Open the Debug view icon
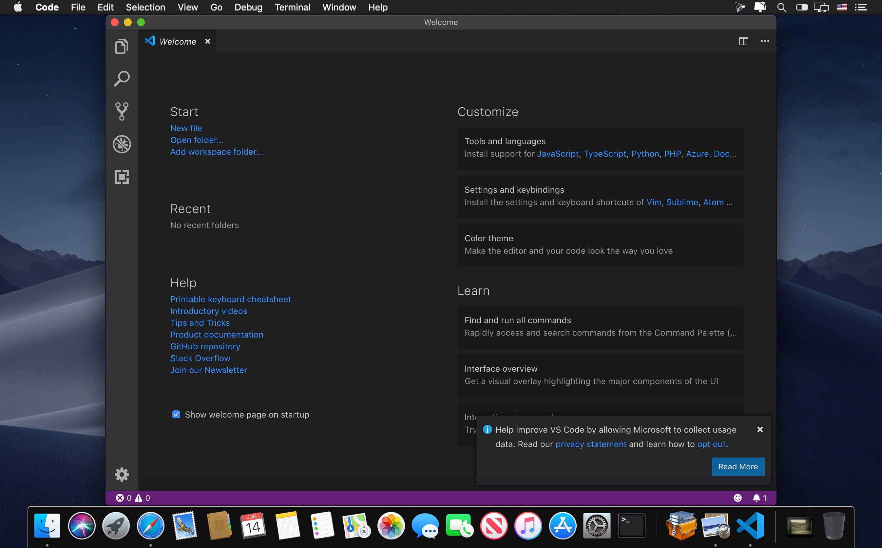This screenshot has width=882, height=548. (x=122, y=144)
